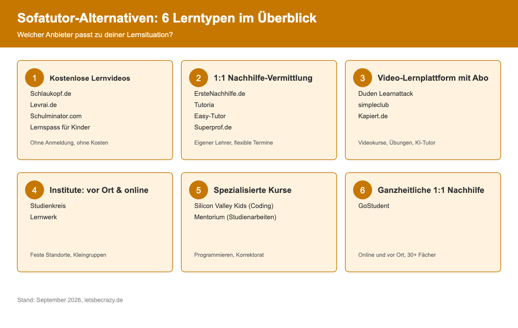Select the heading 'Kostenlose Lernvideos'

(90, 78)
